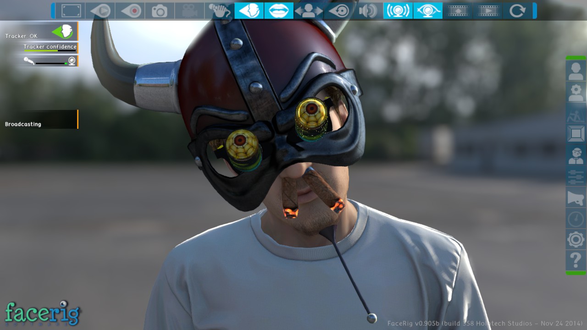Toggle audio-based lip sync

click(x=278, y=11)
